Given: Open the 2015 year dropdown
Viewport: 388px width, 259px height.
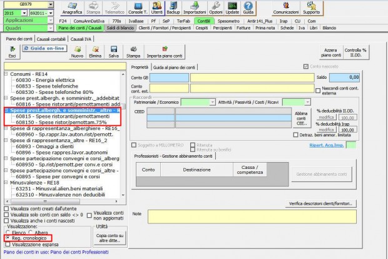Looking at the screenshot, I should (x=24, y=13).
